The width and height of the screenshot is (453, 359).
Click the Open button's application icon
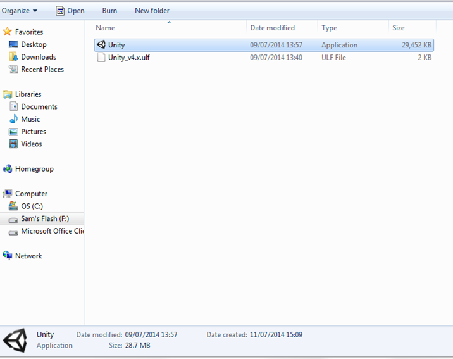point(60,11)
